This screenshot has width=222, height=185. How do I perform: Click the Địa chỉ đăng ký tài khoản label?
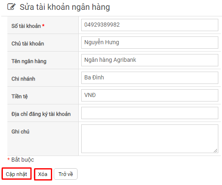[x=41, y=114]
